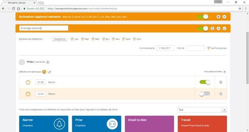Confirm schedule with the checkmark icon
This screenshot has height=132, width=249.
pyautogui.click(x=224, y=28)
